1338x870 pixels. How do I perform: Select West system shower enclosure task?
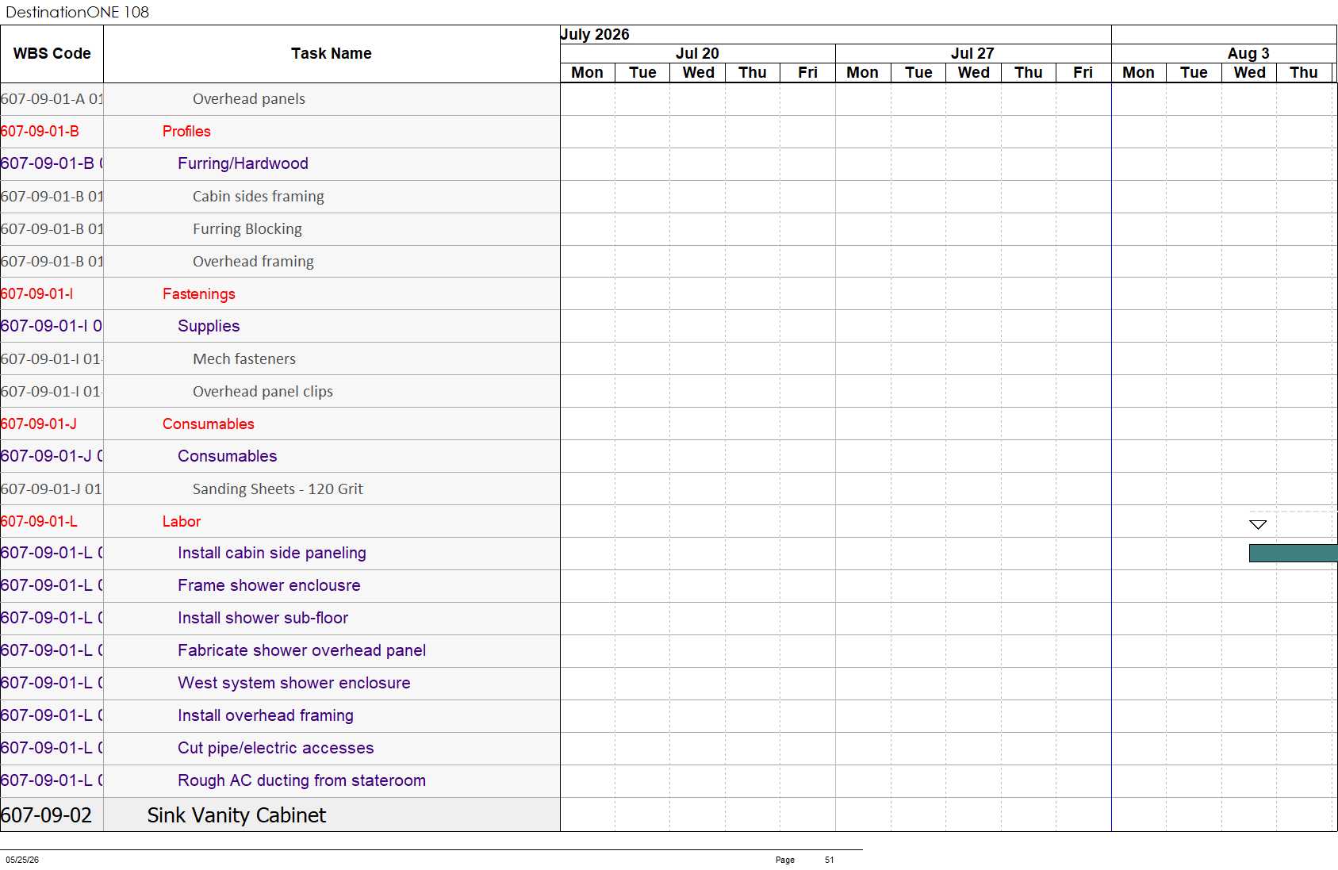[x=294, y=683]
